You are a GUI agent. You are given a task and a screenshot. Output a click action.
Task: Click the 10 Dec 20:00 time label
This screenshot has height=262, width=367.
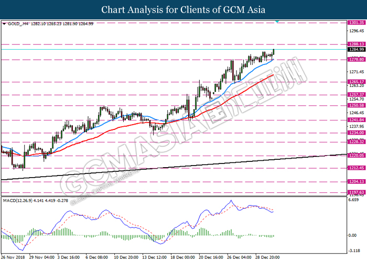[x=126, y=257]
